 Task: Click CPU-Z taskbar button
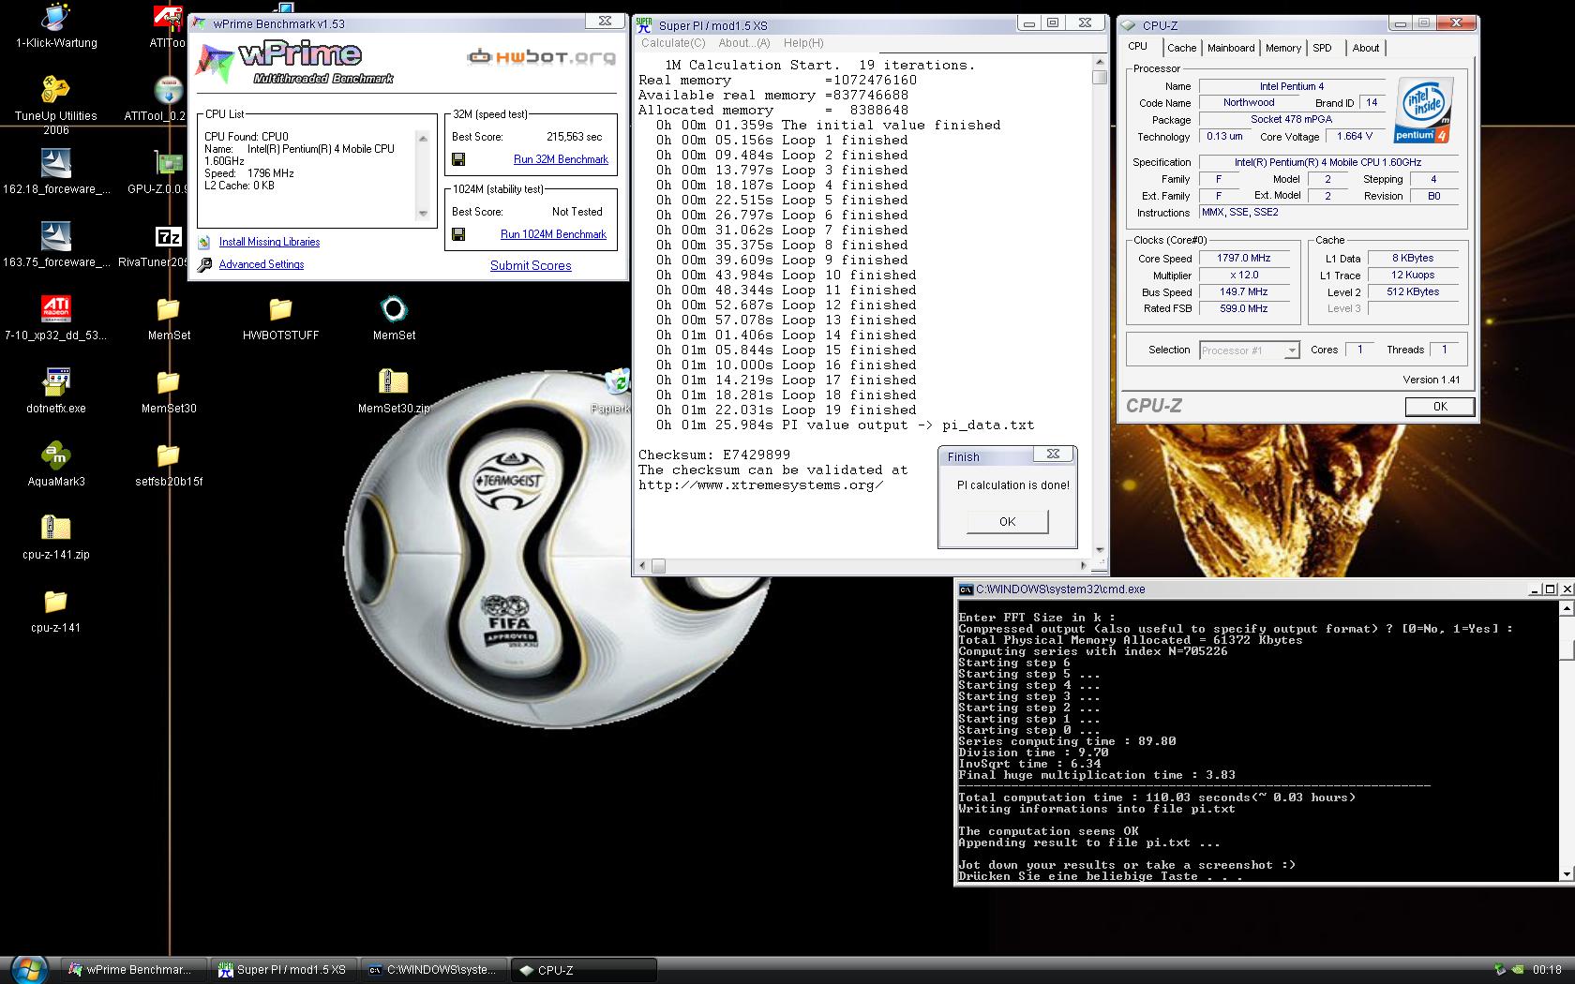coord(584,970)
